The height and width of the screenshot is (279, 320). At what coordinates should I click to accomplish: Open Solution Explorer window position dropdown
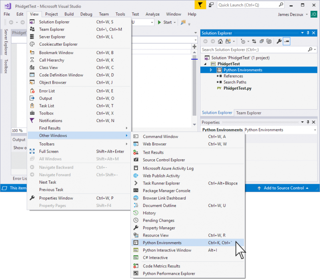(302, 33)
